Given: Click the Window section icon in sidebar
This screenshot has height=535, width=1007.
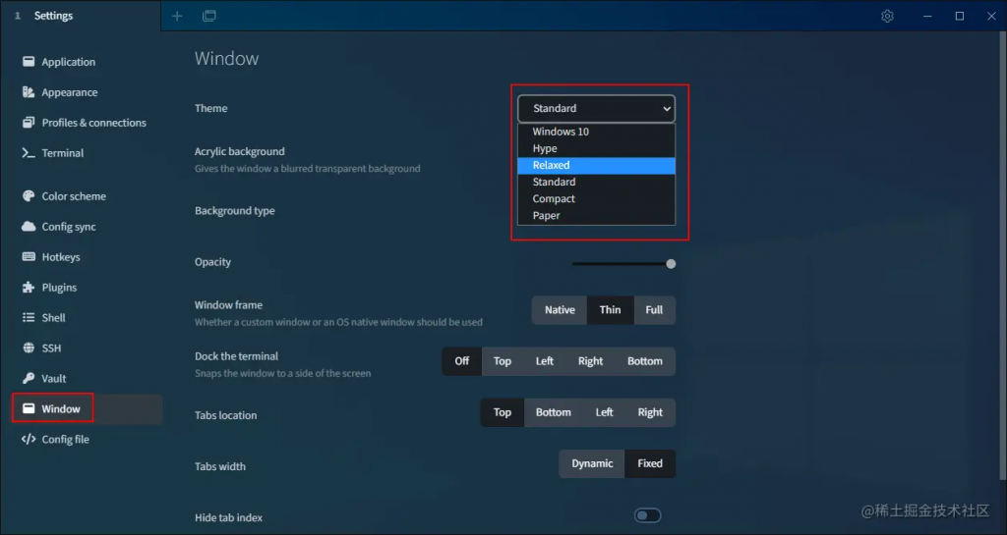Looking at the screenshot, I should click(x=29, y=408).
